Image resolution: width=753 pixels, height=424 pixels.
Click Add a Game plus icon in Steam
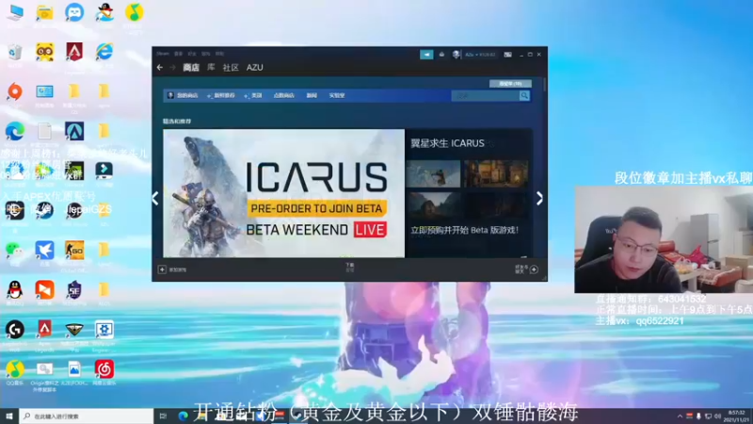tap(162, 269)
